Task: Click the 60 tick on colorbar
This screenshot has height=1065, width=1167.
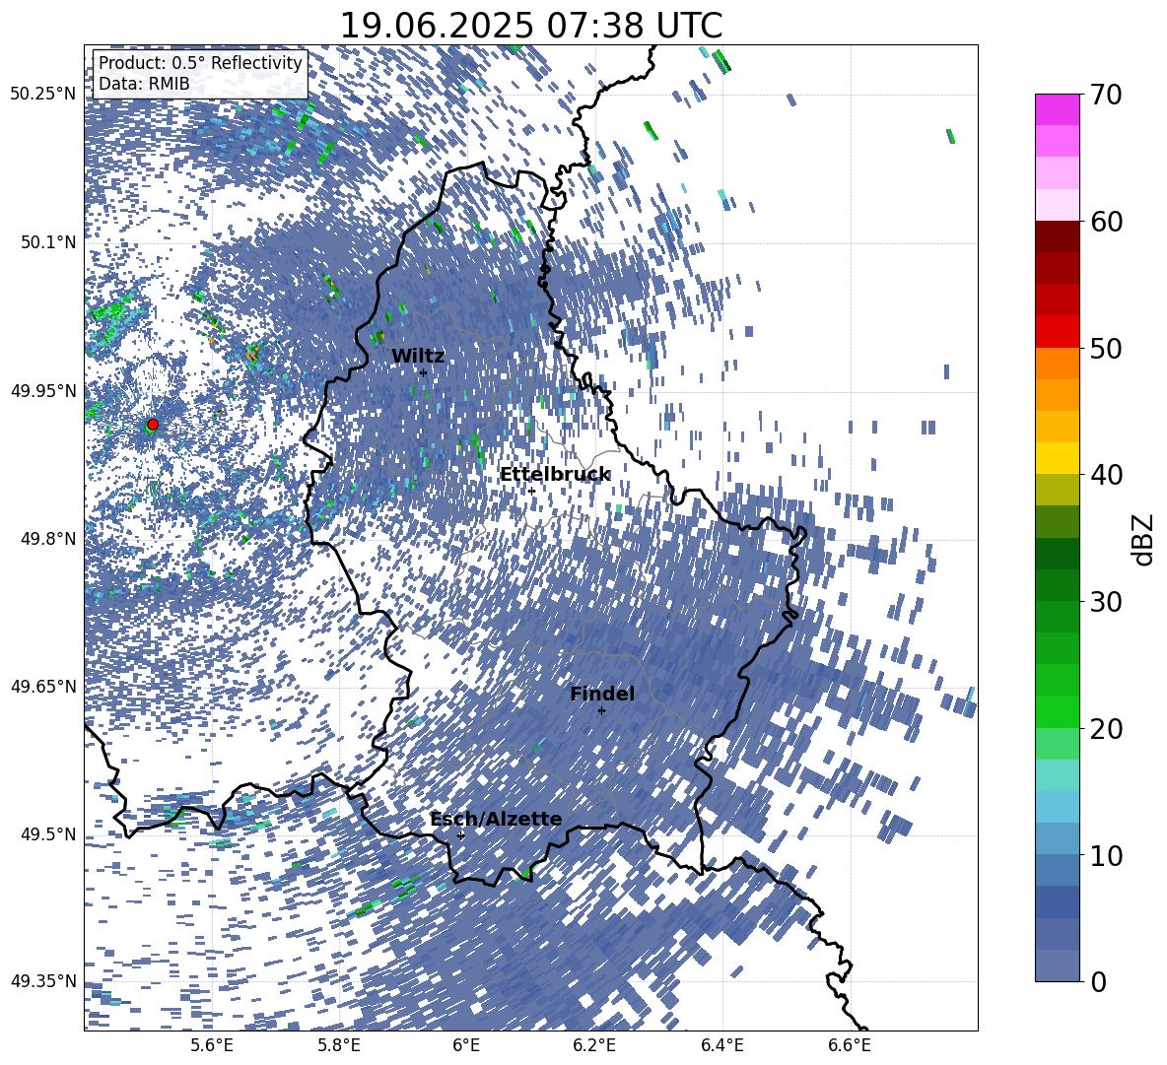Action: point(1107,222)
